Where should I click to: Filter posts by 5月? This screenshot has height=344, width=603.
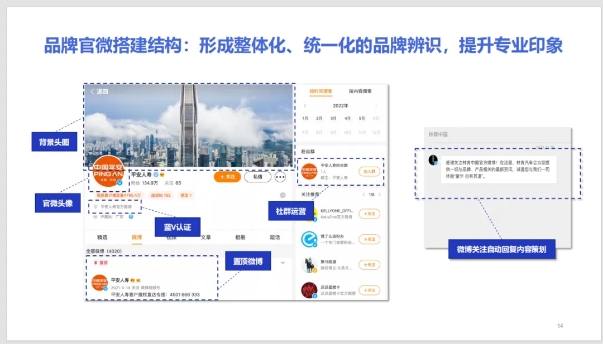[x=362, y=119]
